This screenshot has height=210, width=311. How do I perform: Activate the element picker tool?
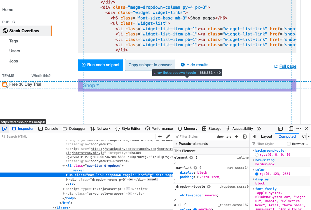(4, 129)
